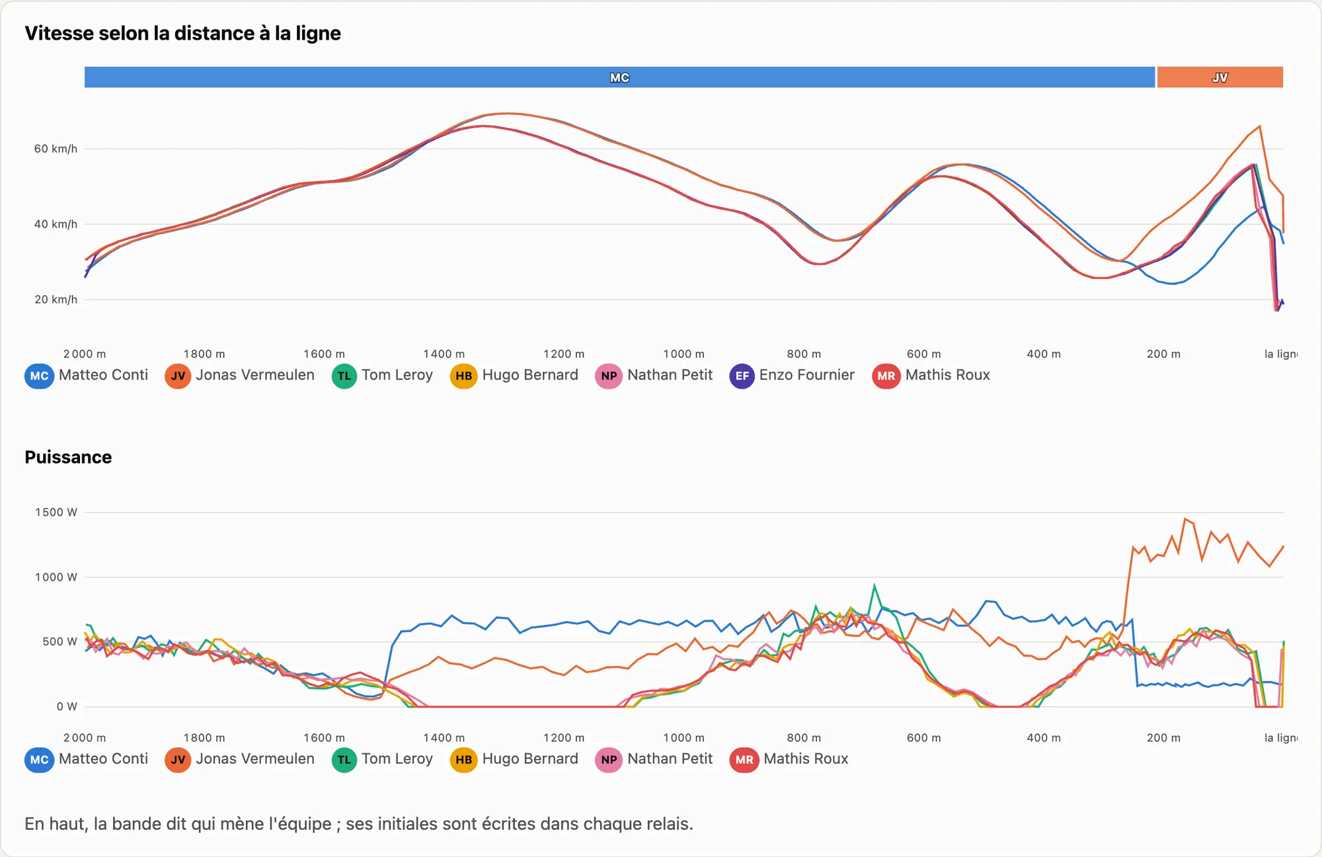Click the 500 W axis label
The width and height of the screenshot is (1322, 857).
tap(59, 641)
